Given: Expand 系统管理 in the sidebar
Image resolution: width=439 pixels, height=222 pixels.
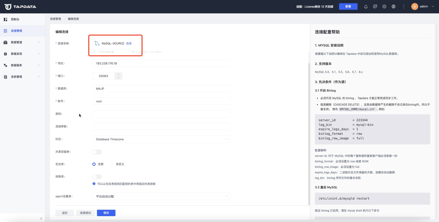Looking at the screenshot, I should click(x=22, y=77).
